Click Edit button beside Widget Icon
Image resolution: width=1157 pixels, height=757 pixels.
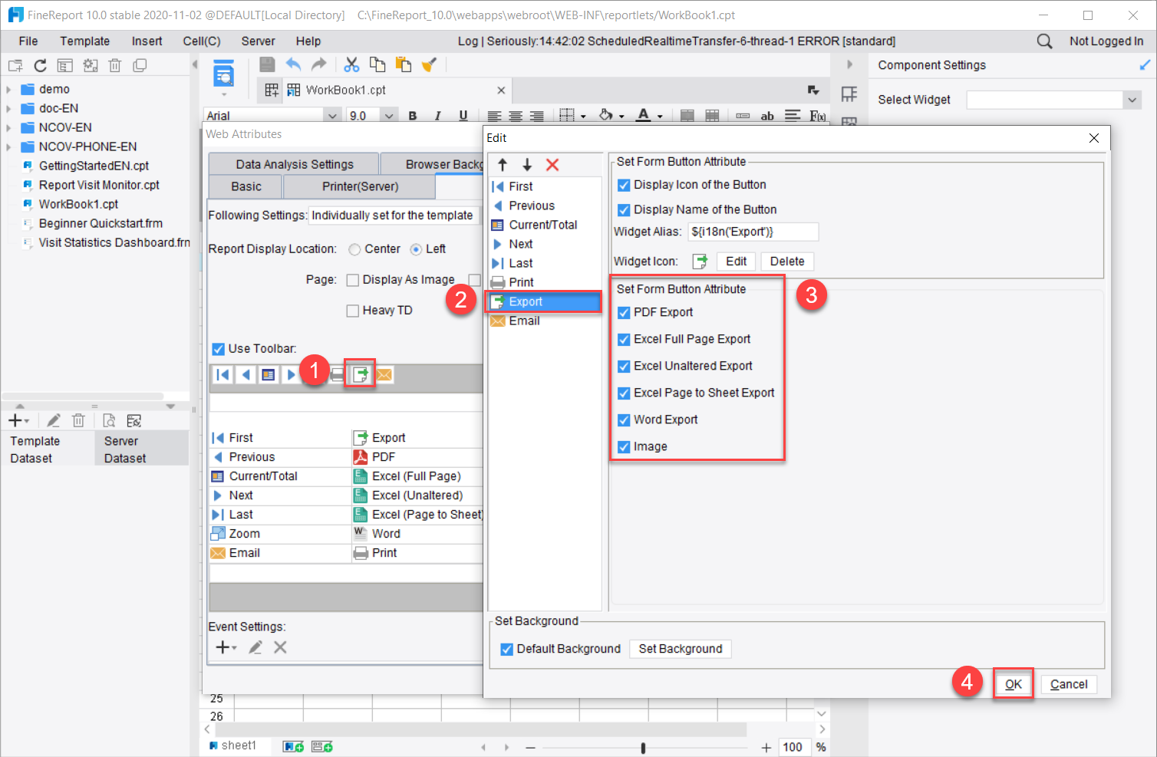tap(737, 262)
